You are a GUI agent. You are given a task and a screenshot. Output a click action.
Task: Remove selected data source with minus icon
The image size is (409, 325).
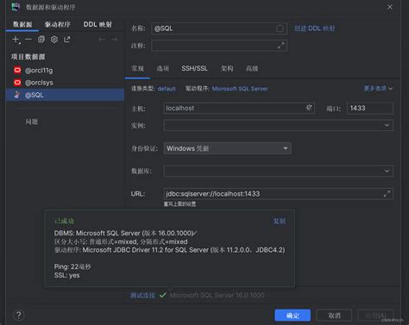point(28,40)
